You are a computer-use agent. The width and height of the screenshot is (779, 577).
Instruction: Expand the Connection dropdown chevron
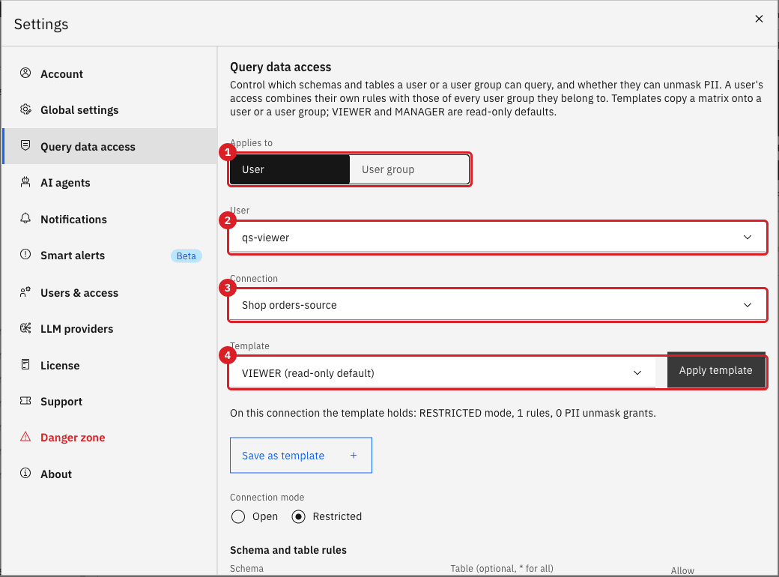pyautogui.click(x=748, y=305)
